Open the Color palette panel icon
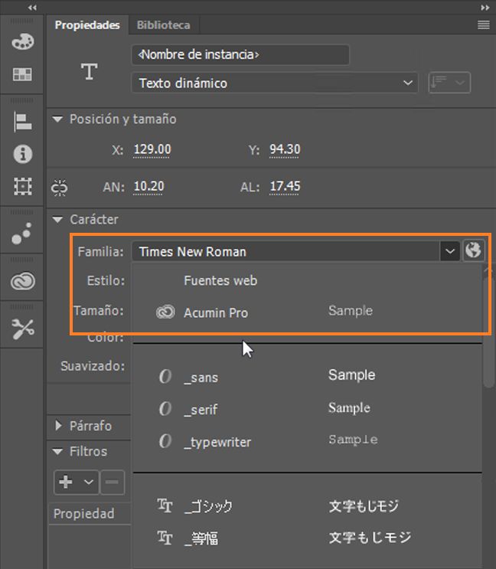496x569 pixels. pos(22,41)
